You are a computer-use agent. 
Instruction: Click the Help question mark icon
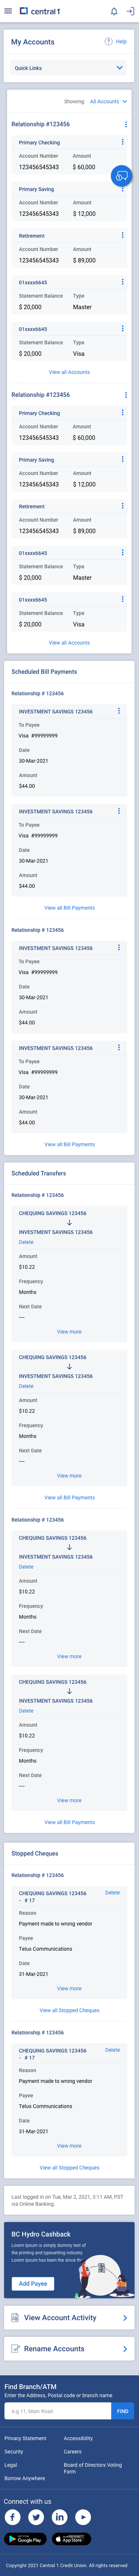(x=108, y=42)
